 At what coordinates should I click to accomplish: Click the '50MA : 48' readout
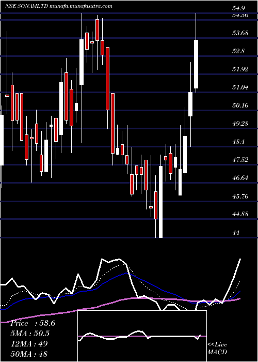pos(29,354)
